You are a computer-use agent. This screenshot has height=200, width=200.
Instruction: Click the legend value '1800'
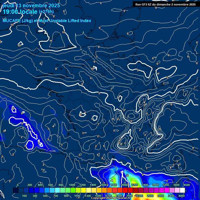[114, 185]
